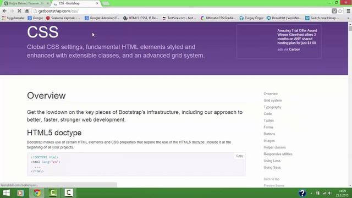
Task: Select Forms in the sidebar navigation
Action: pyautogui.click(x=268, y=127)
